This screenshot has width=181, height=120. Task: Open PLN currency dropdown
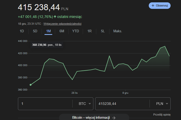162,104
